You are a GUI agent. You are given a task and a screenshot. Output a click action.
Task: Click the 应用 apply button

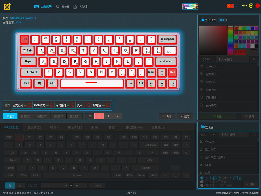click(x=185, y=116)
